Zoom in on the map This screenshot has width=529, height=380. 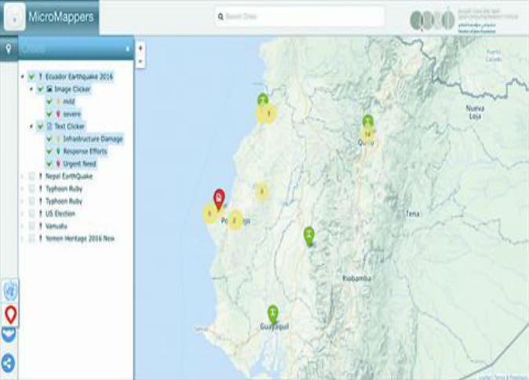pyautogui.click(x=140, y=48)
